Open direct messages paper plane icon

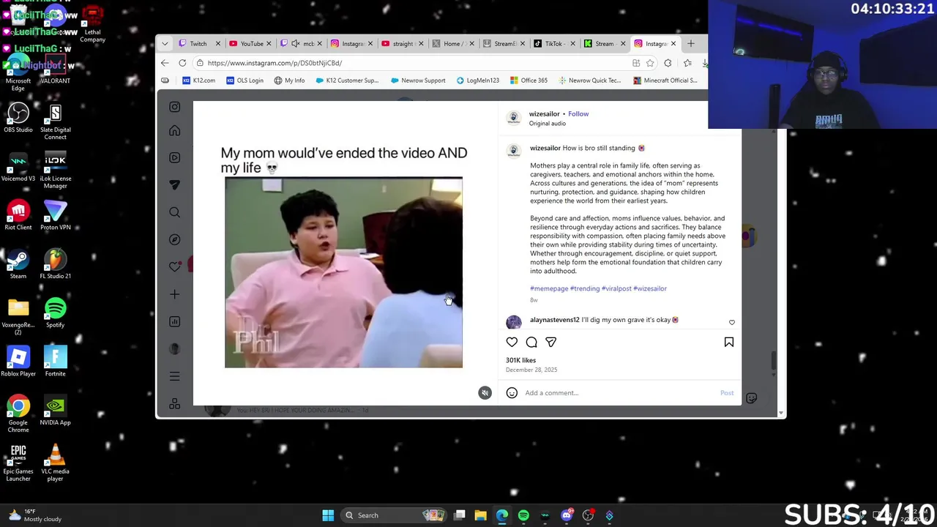[174, 184]
